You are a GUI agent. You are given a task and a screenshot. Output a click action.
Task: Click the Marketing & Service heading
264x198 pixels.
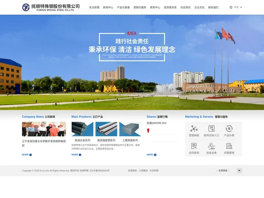coord(206,117)
